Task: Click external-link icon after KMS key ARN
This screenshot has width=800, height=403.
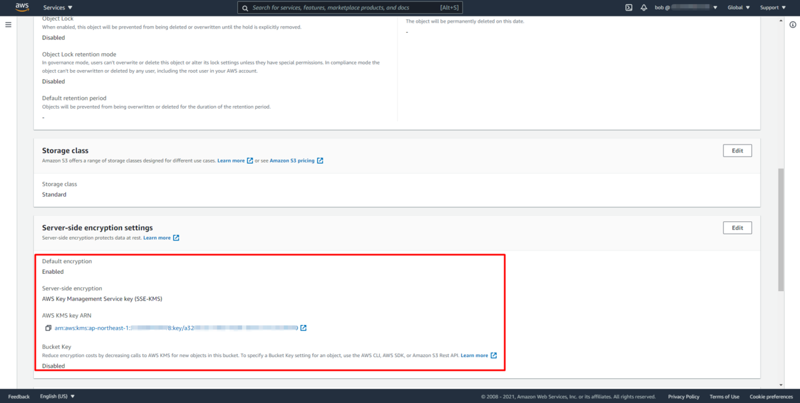Action: [x=303, y=328]
